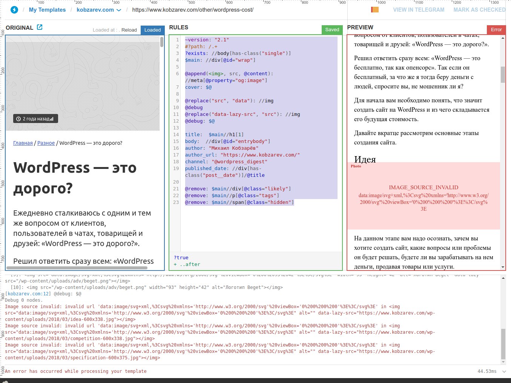This screenshot has height=383, width=511.
Task: Click the green Saved status badge
Action: [332, 30]
